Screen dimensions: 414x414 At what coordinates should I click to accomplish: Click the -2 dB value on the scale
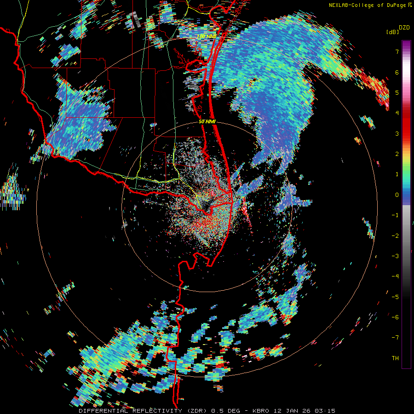(x=395, y=236)
